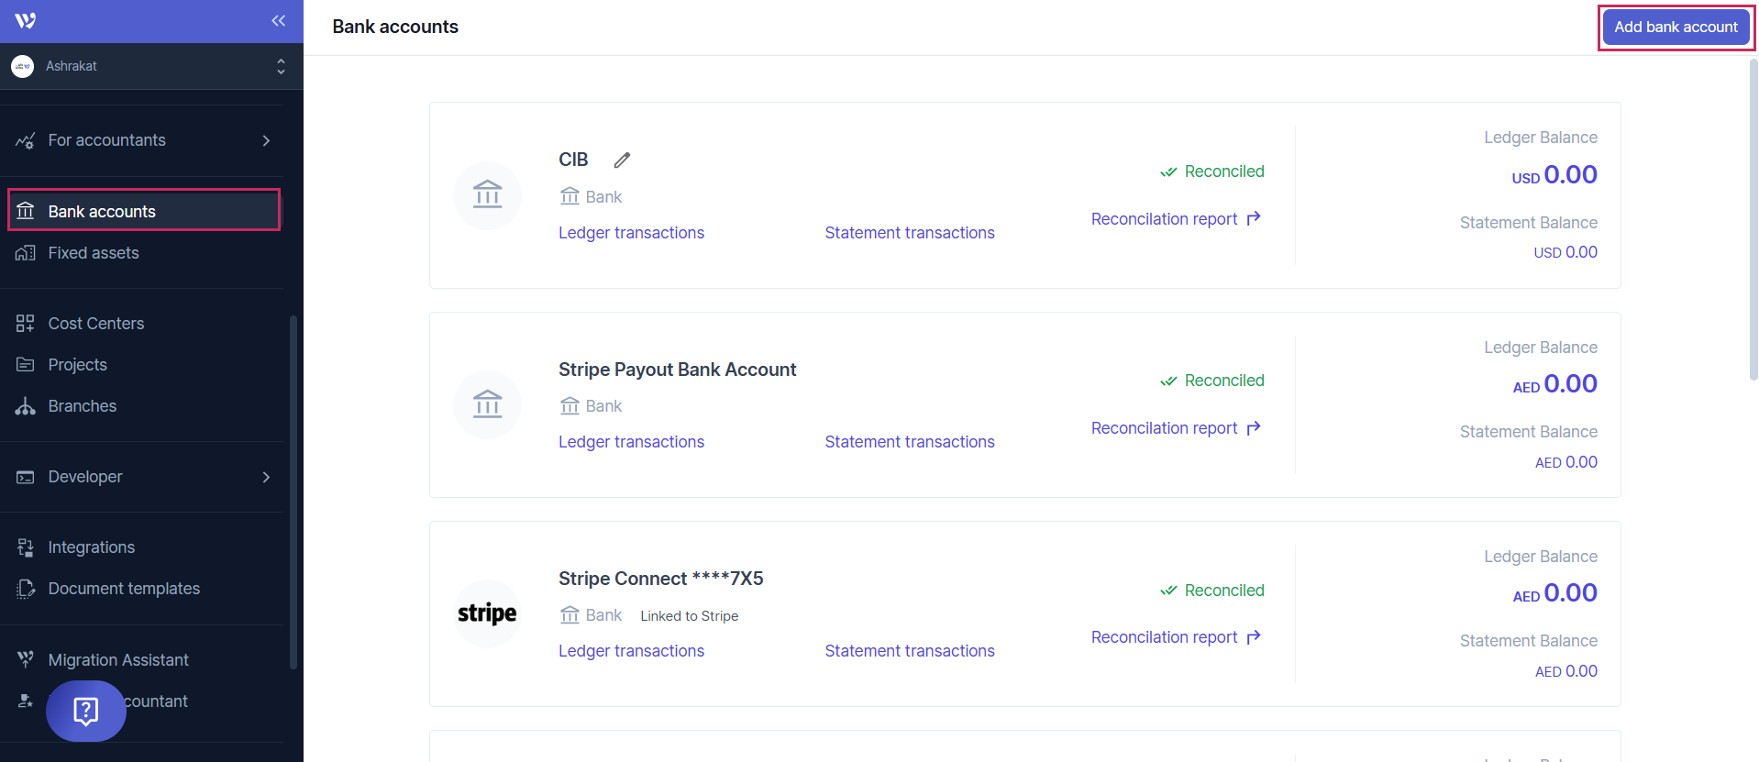
Task: Expand the Developer menu chevron
Action: click(266, 477)
